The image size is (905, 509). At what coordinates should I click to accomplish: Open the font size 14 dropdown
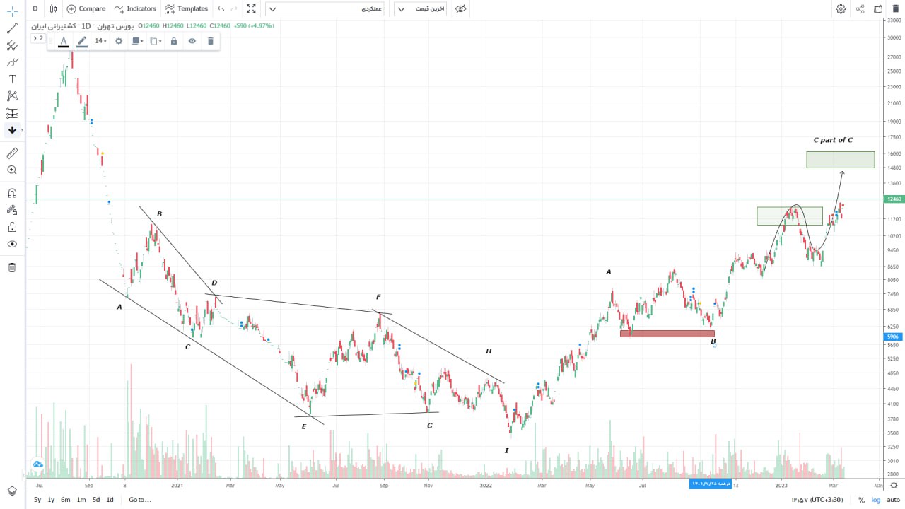pyautogui.click(x=100, y=41)
